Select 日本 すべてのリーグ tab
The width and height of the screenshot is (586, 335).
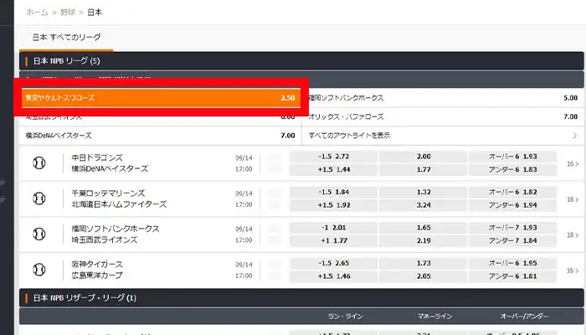pyautogui.click(x=66, y=37)
